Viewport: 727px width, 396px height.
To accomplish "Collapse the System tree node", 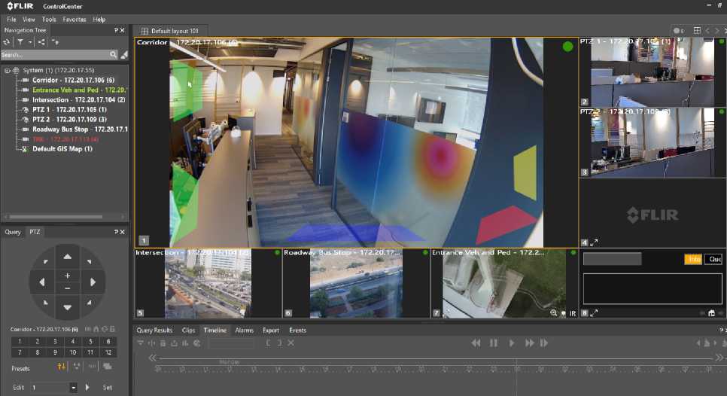I will coord(7,70).
